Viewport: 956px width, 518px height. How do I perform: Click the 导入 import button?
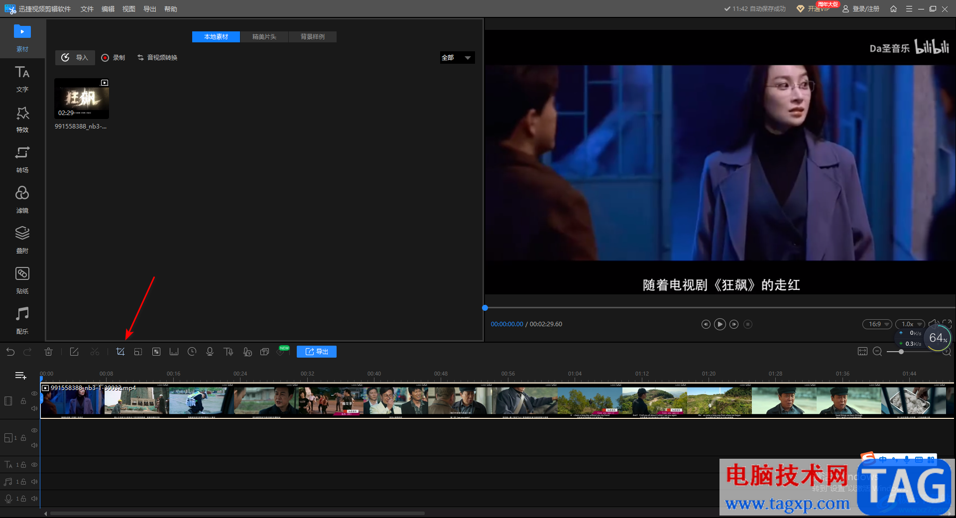75,58
